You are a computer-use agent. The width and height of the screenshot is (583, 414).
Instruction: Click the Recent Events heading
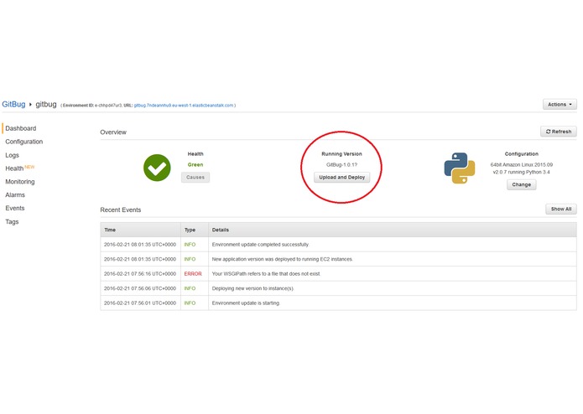click(x=121, y=210)
